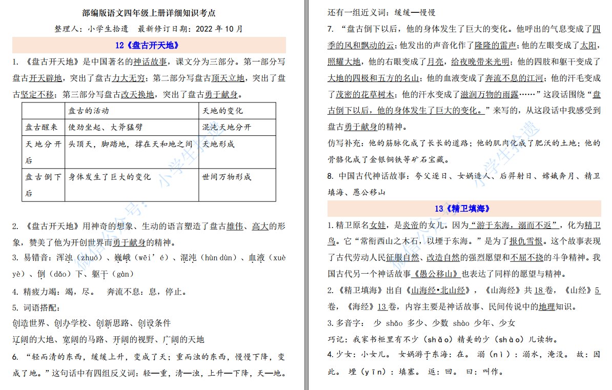Click the definition "精疲力竭：竭，尽。"
The image size is (612, 390).
[x=53, y=291]
